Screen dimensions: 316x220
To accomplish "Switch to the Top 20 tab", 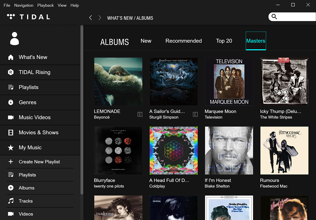I will [224, 41].
